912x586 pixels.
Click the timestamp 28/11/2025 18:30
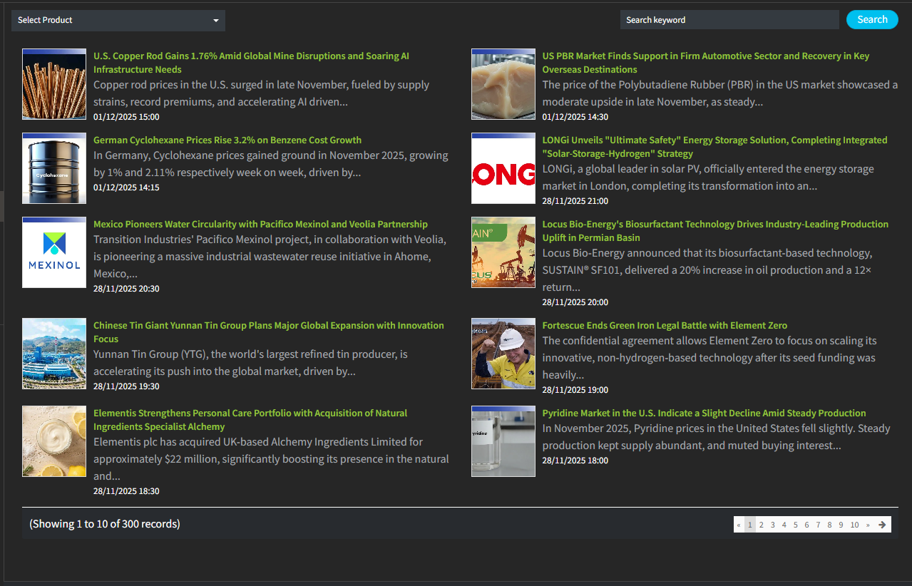click(x=126, y=491)
